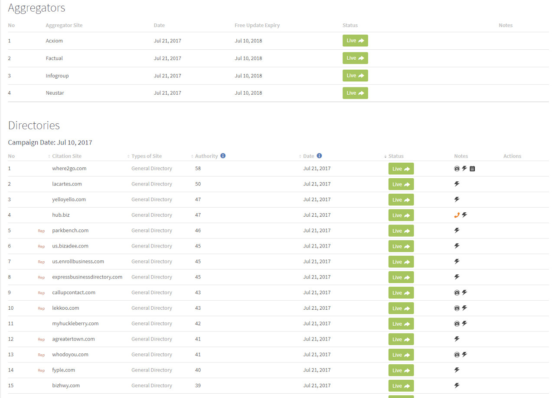
Task: Click the lightning bolt icon for us.enrollbusiness.com
Action: tap(457, 261)
